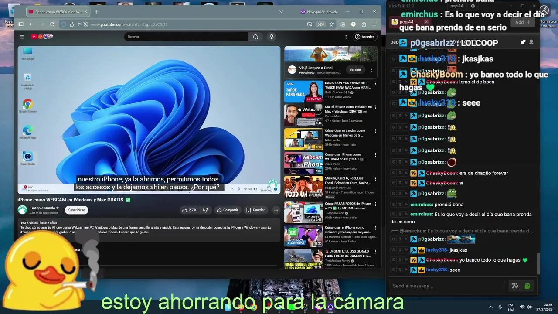
Task: Open the Windows Start button
Action: tap(228, 307)
